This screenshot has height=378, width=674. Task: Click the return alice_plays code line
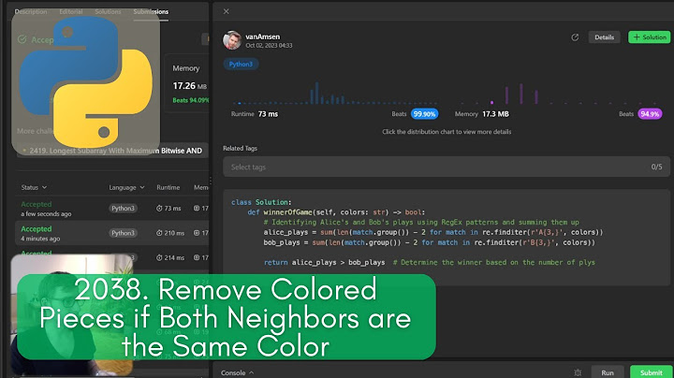(x=430, y=263)
